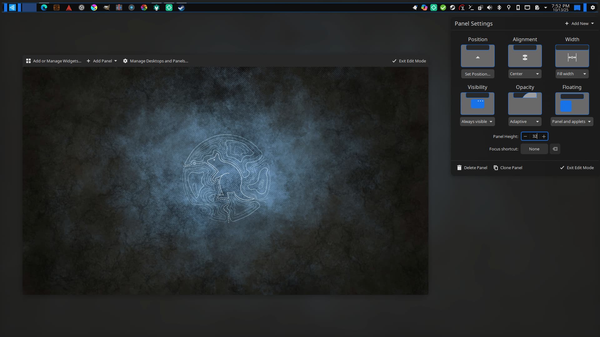Expand the Fill width dropdown
This screenshot has width=600, height=337.
(572, 74)
